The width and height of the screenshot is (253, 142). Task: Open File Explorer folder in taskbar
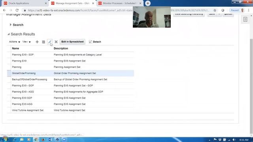point(22,140)
